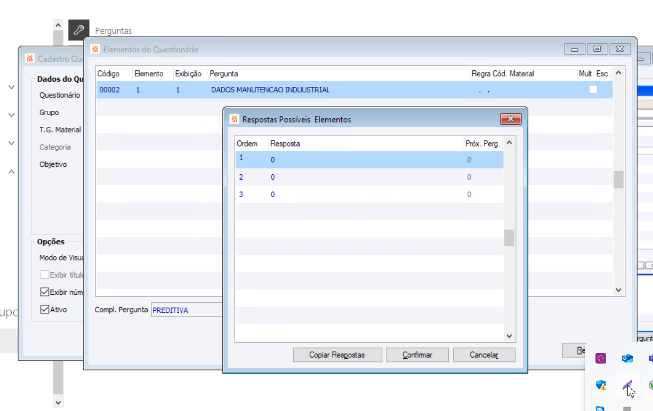Click the Elementos grid scrollbar thumb
The height and width of the screenshot is (411, 653).
coord(618,180)
